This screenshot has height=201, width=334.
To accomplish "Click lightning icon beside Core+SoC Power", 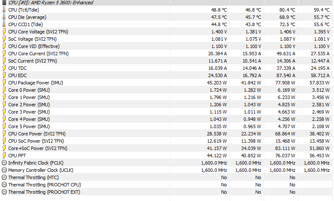I will 4,148.
